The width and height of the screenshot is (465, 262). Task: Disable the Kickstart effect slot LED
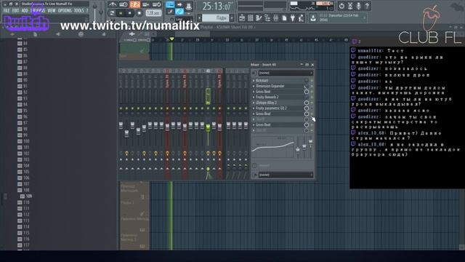click(312, 81)
